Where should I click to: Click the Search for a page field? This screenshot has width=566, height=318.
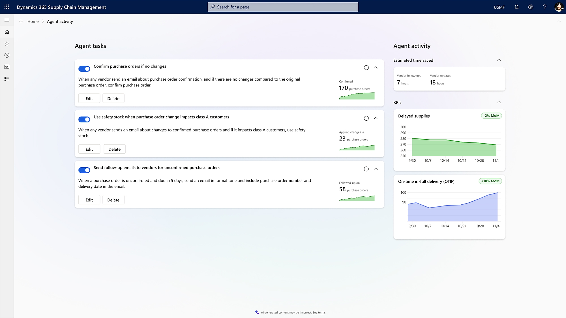coord(283,7)
